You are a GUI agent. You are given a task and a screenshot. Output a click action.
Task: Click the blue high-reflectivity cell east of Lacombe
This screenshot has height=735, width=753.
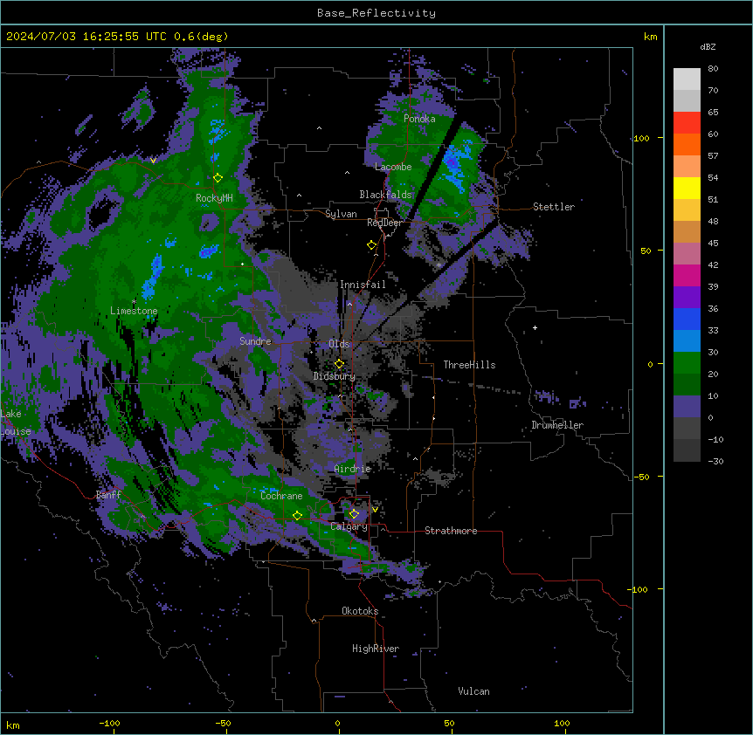(x=454, y=166)
